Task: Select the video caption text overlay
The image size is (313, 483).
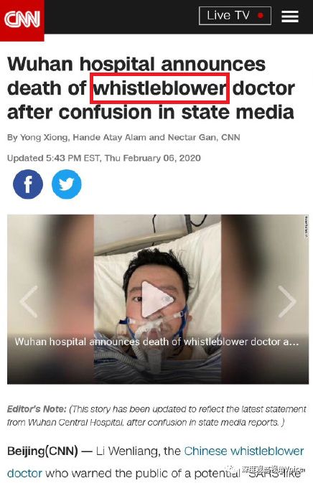Action: click(x=156, y=342)
